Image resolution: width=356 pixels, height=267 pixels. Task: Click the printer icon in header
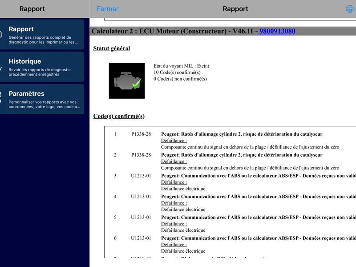(x=350, y=9)
